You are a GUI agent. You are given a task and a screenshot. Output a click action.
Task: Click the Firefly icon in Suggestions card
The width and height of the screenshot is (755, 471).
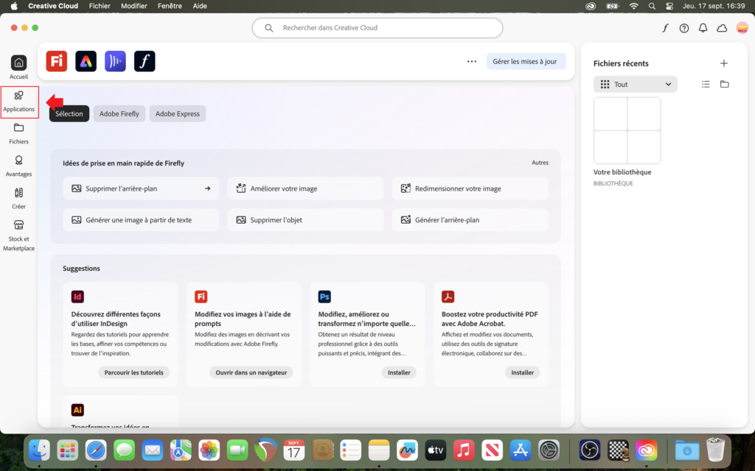[201, 297]
